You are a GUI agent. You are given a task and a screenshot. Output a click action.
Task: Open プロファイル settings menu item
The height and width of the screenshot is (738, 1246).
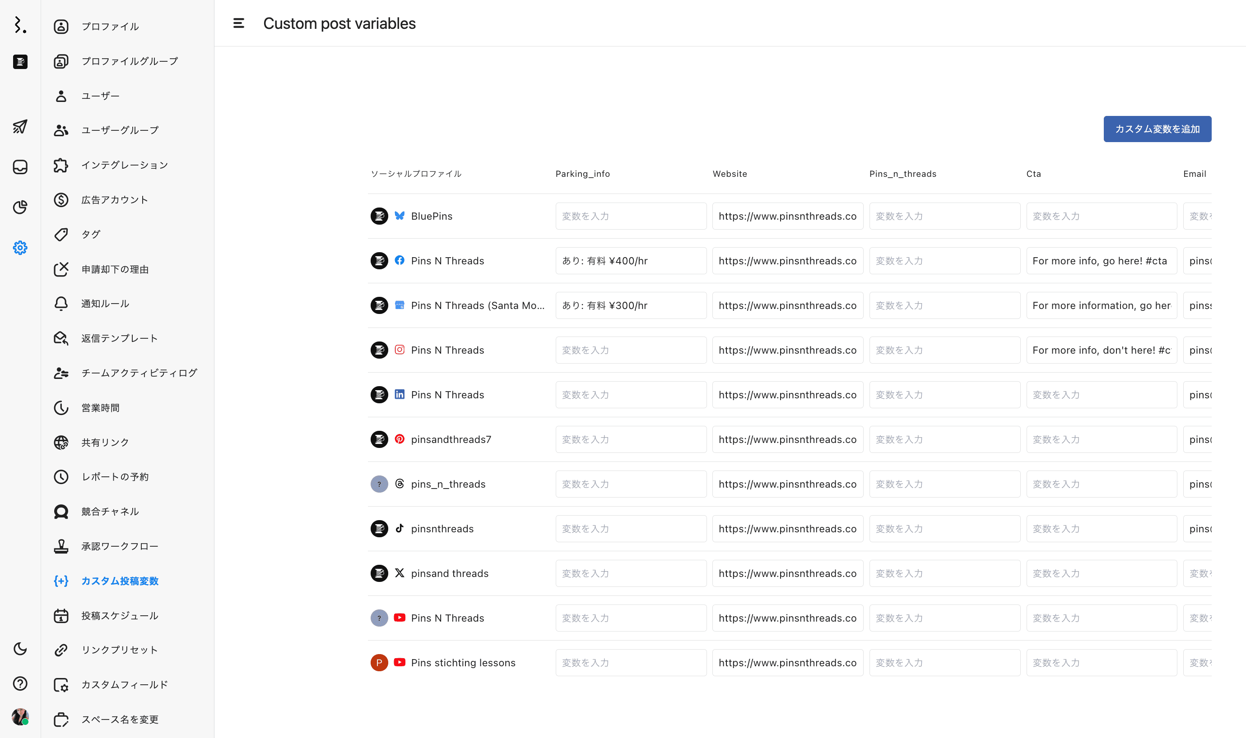point(110,26)
